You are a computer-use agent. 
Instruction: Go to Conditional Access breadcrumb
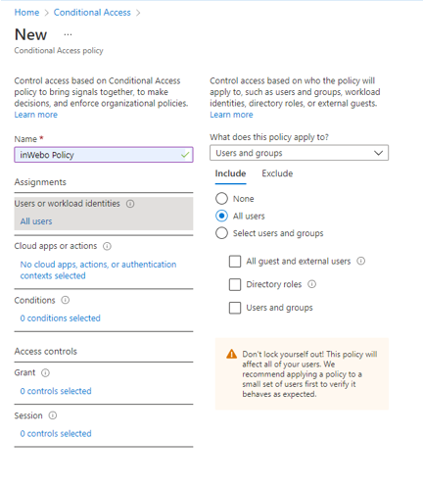point(92,13)
